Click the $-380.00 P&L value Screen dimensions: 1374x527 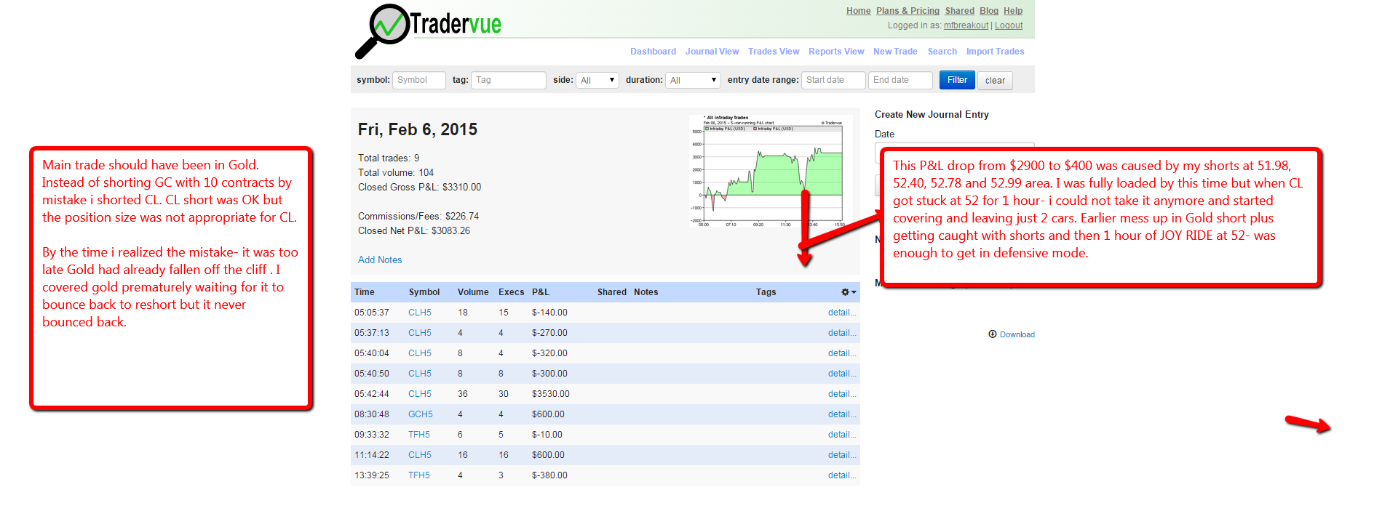click(549, 475)
